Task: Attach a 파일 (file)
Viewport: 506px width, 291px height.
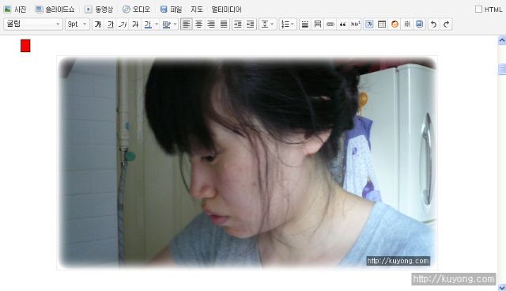Action: tap(171, 9)
